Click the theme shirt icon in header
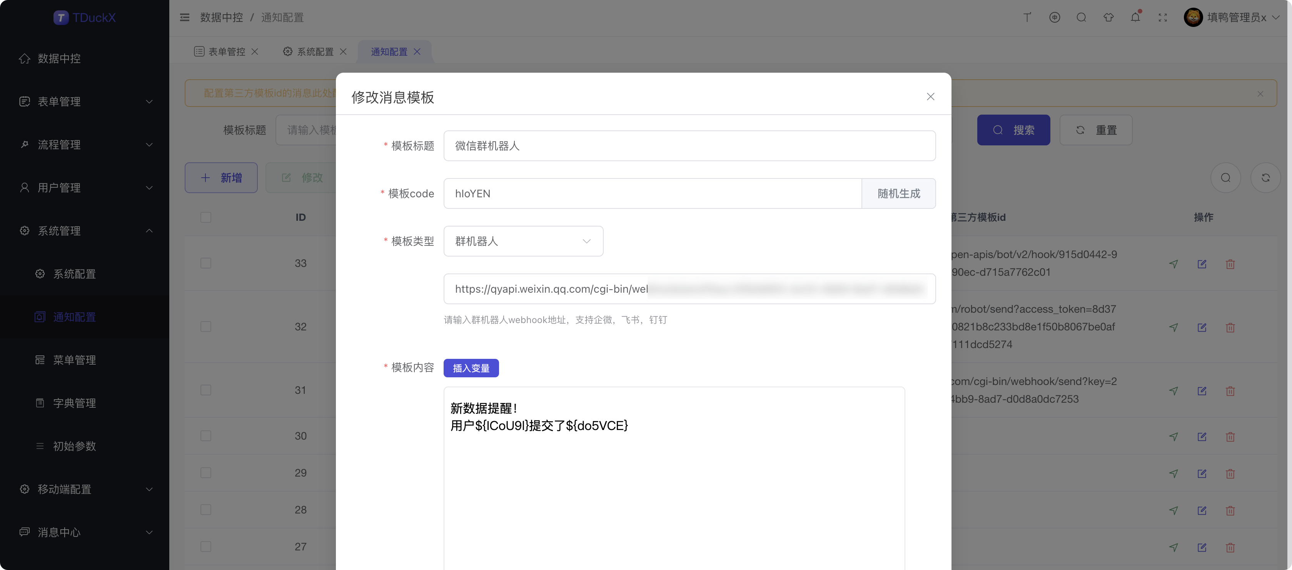 coord(1108,18)
